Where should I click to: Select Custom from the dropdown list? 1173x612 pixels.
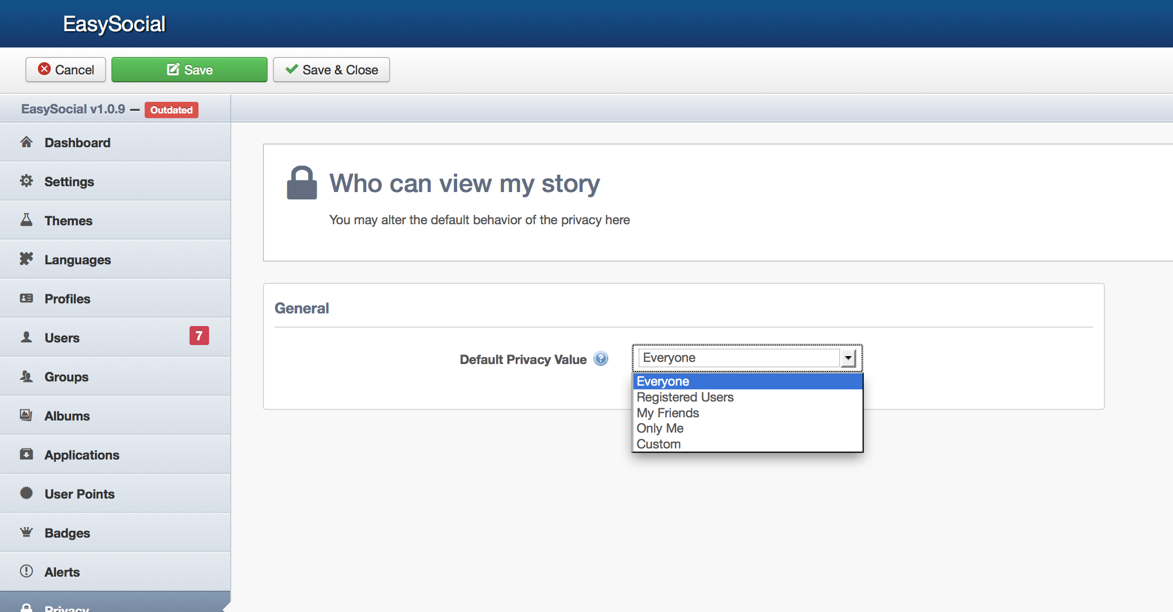[748, 444]
